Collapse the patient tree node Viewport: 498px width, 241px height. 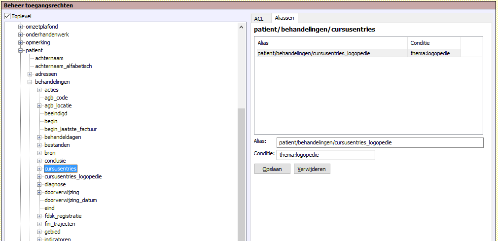pyautogui.click(x=21, y=50)
